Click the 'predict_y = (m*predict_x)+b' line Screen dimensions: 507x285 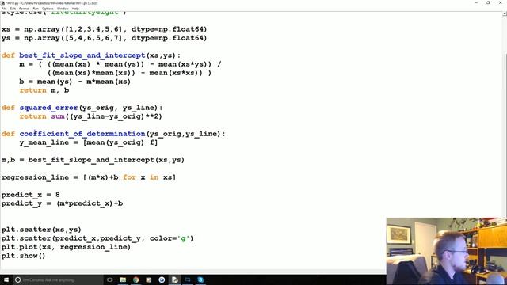(62, 203)
